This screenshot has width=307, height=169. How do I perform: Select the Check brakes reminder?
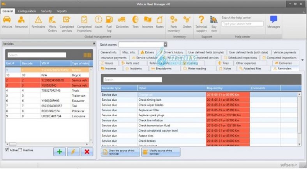pos(199,141)
